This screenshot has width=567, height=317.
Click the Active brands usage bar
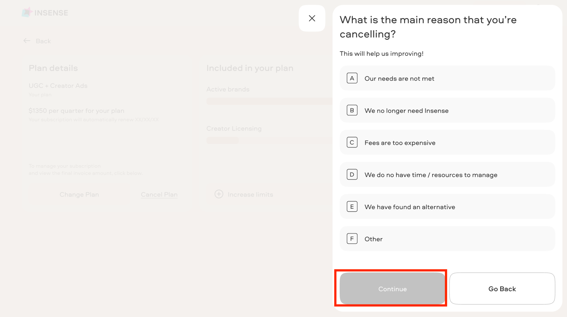(269, 101)
